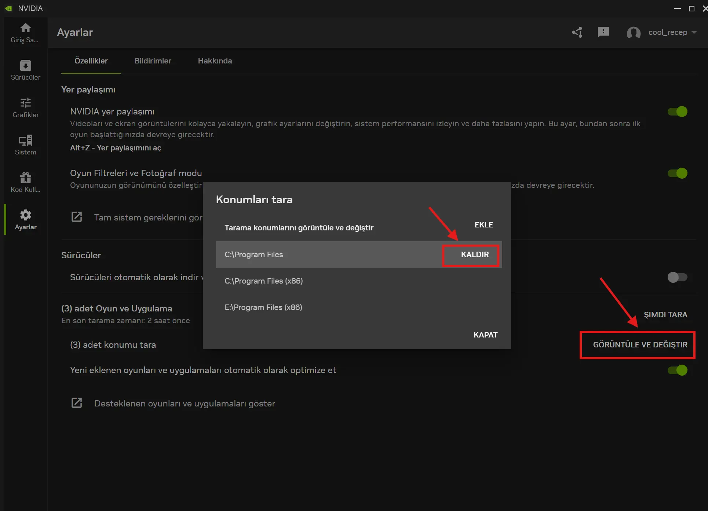The image size is (708, 511).
Task: Toggle Oyun Filtreleri ve Fotoğraf modu switch
Action: tap(677, 173)
